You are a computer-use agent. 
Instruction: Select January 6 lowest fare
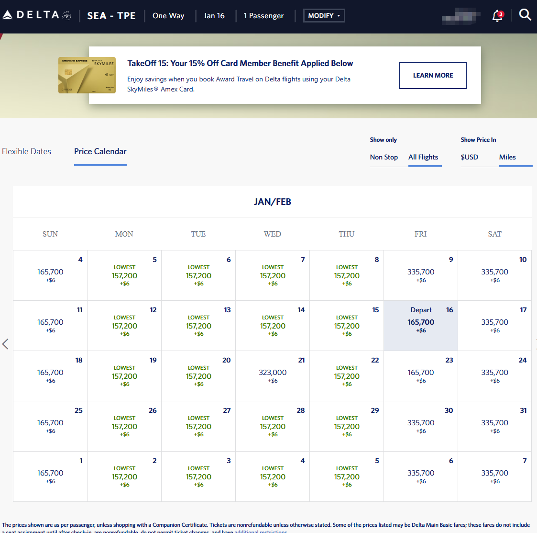tap(198, 275)
